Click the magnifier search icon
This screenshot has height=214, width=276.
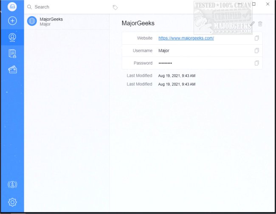point(29,7)
